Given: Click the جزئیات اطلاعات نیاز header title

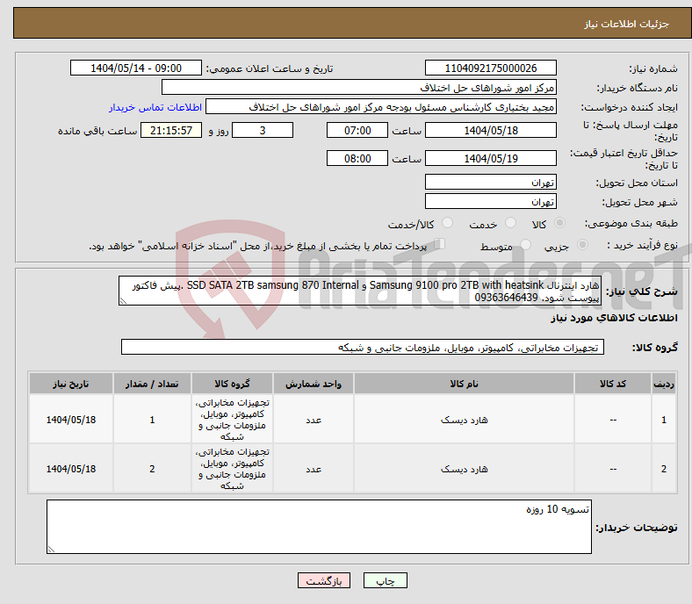Looking at the screenshot, I should [x=627, y=24].
